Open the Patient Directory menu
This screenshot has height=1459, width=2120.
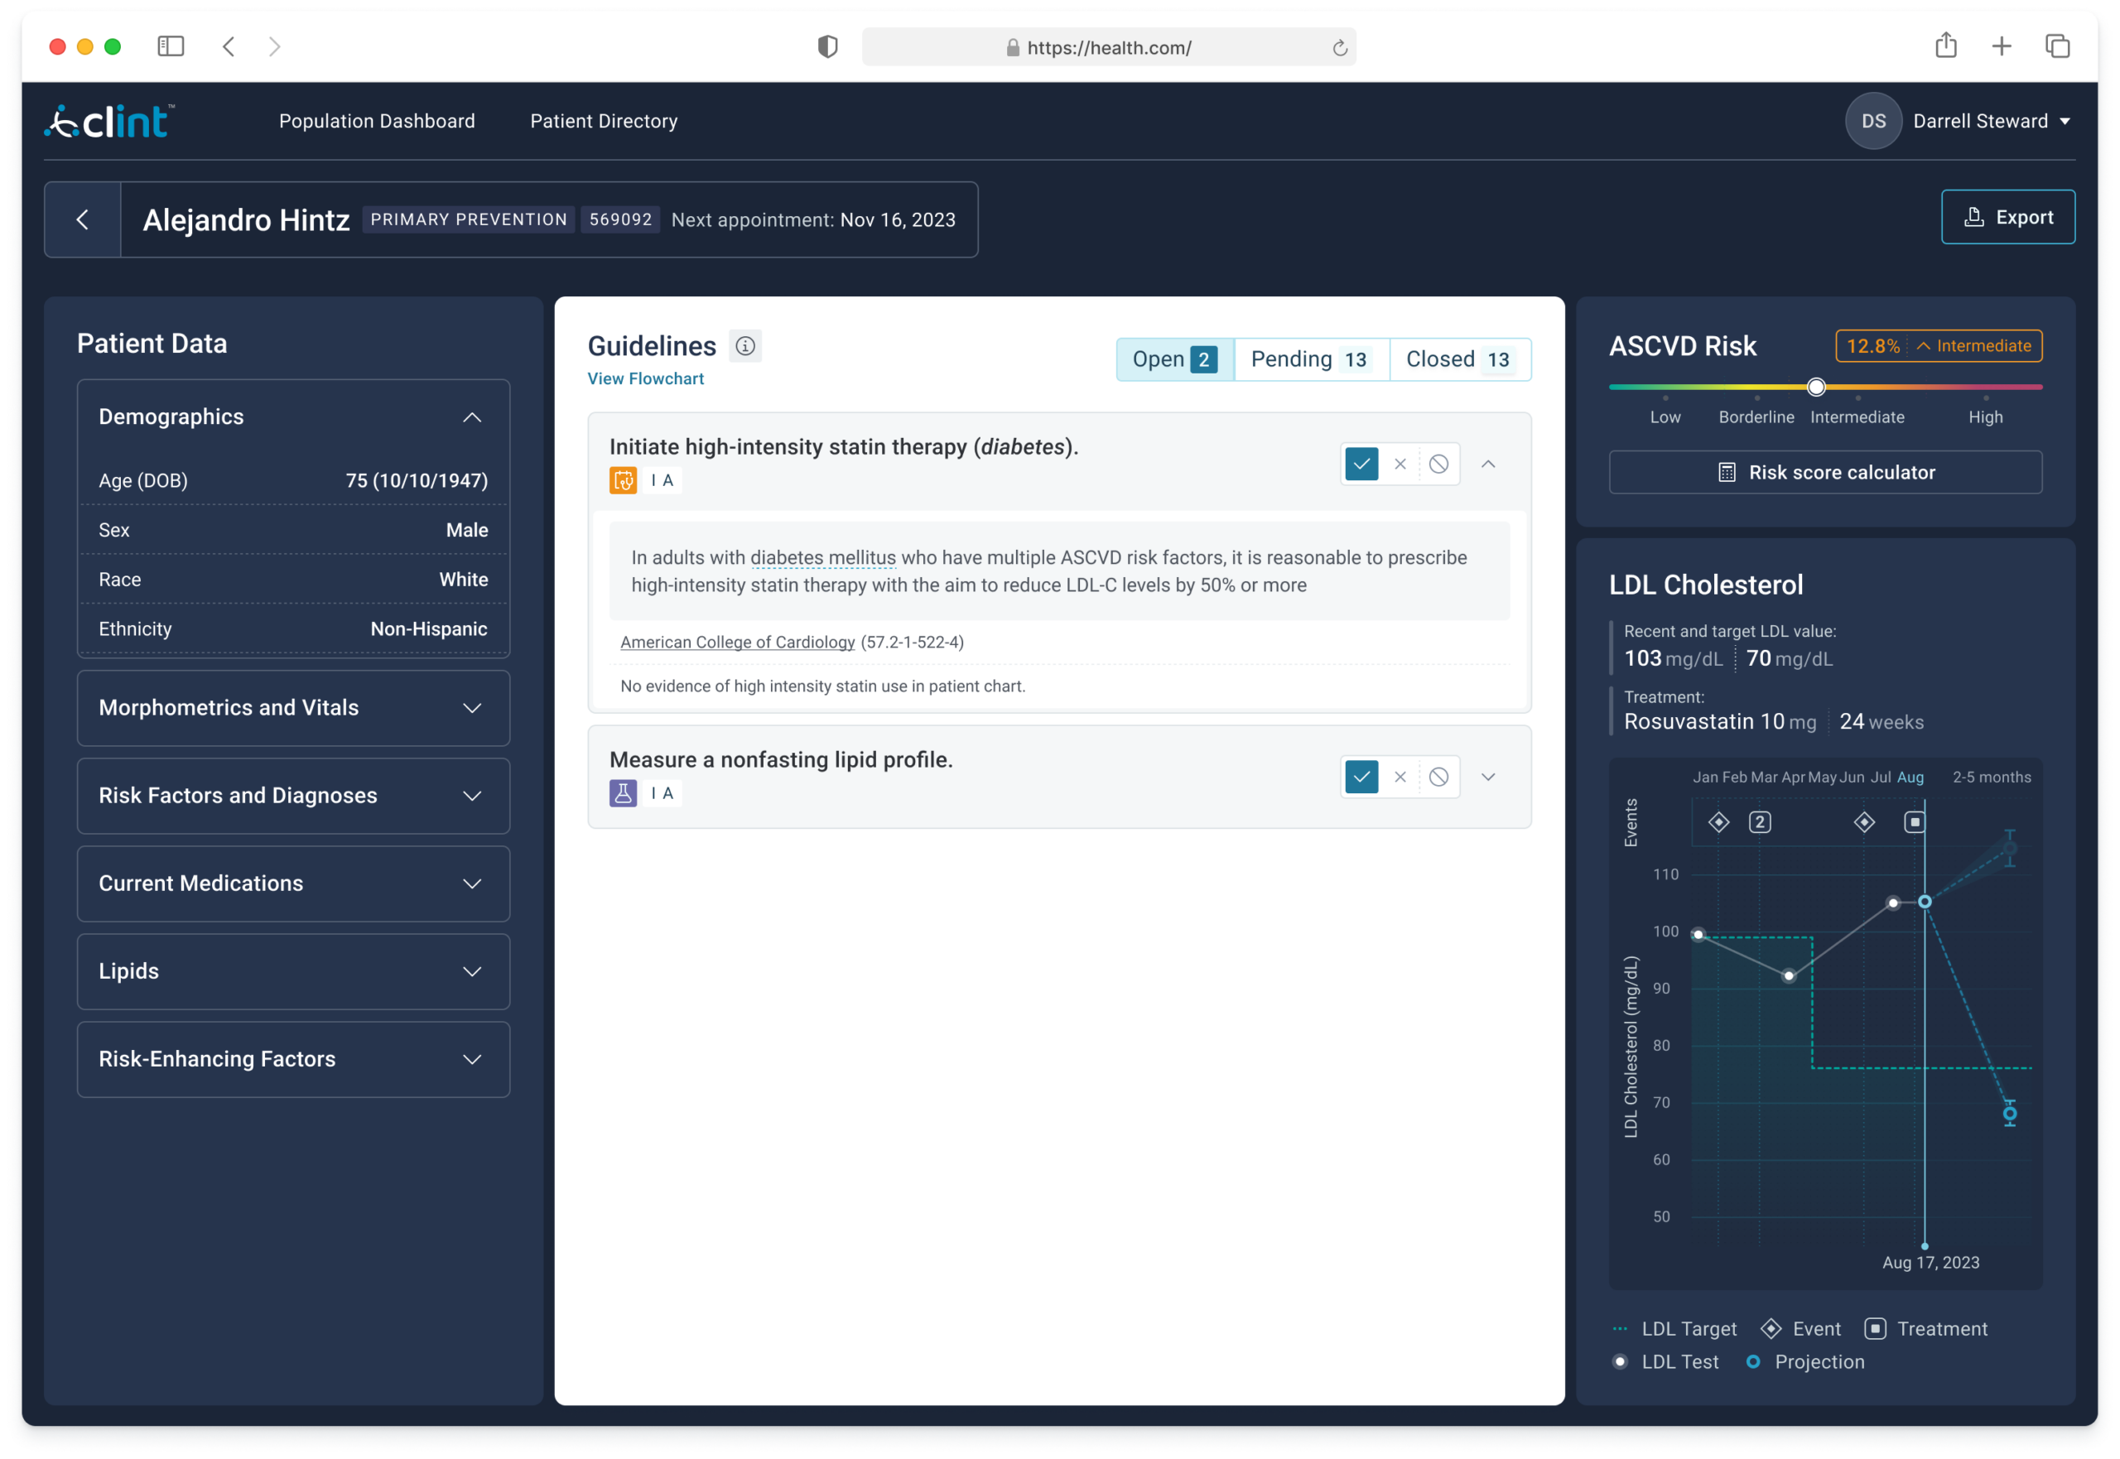pos(604,121)
